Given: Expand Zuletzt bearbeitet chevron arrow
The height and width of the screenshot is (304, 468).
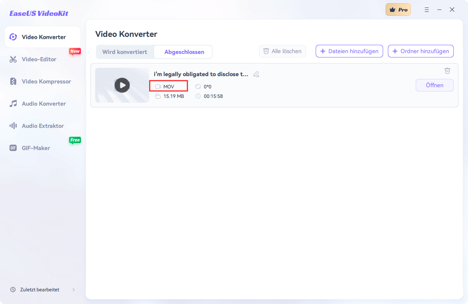Looking at the screenshot, I should pos(73,290).
